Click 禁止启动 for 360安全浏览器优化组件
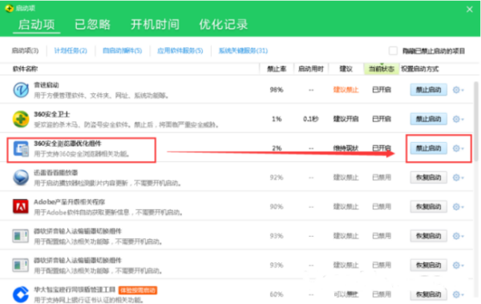This screenshot has width=481, height=304. coord(429,148)
